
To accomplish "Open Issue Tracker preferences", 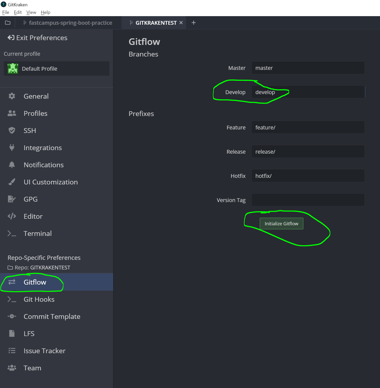I will [x=56, y=351].
